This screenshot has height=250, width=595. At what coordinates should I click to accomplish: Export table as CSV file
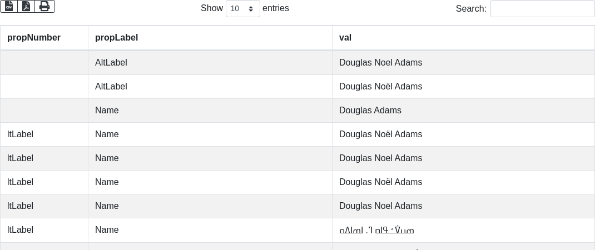point(9,6)
